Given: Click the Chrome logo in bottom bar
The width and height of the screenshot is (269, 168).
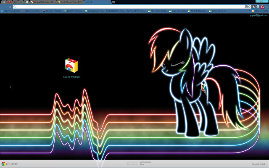Looking at the screenshot, I should tap(10, 164).
